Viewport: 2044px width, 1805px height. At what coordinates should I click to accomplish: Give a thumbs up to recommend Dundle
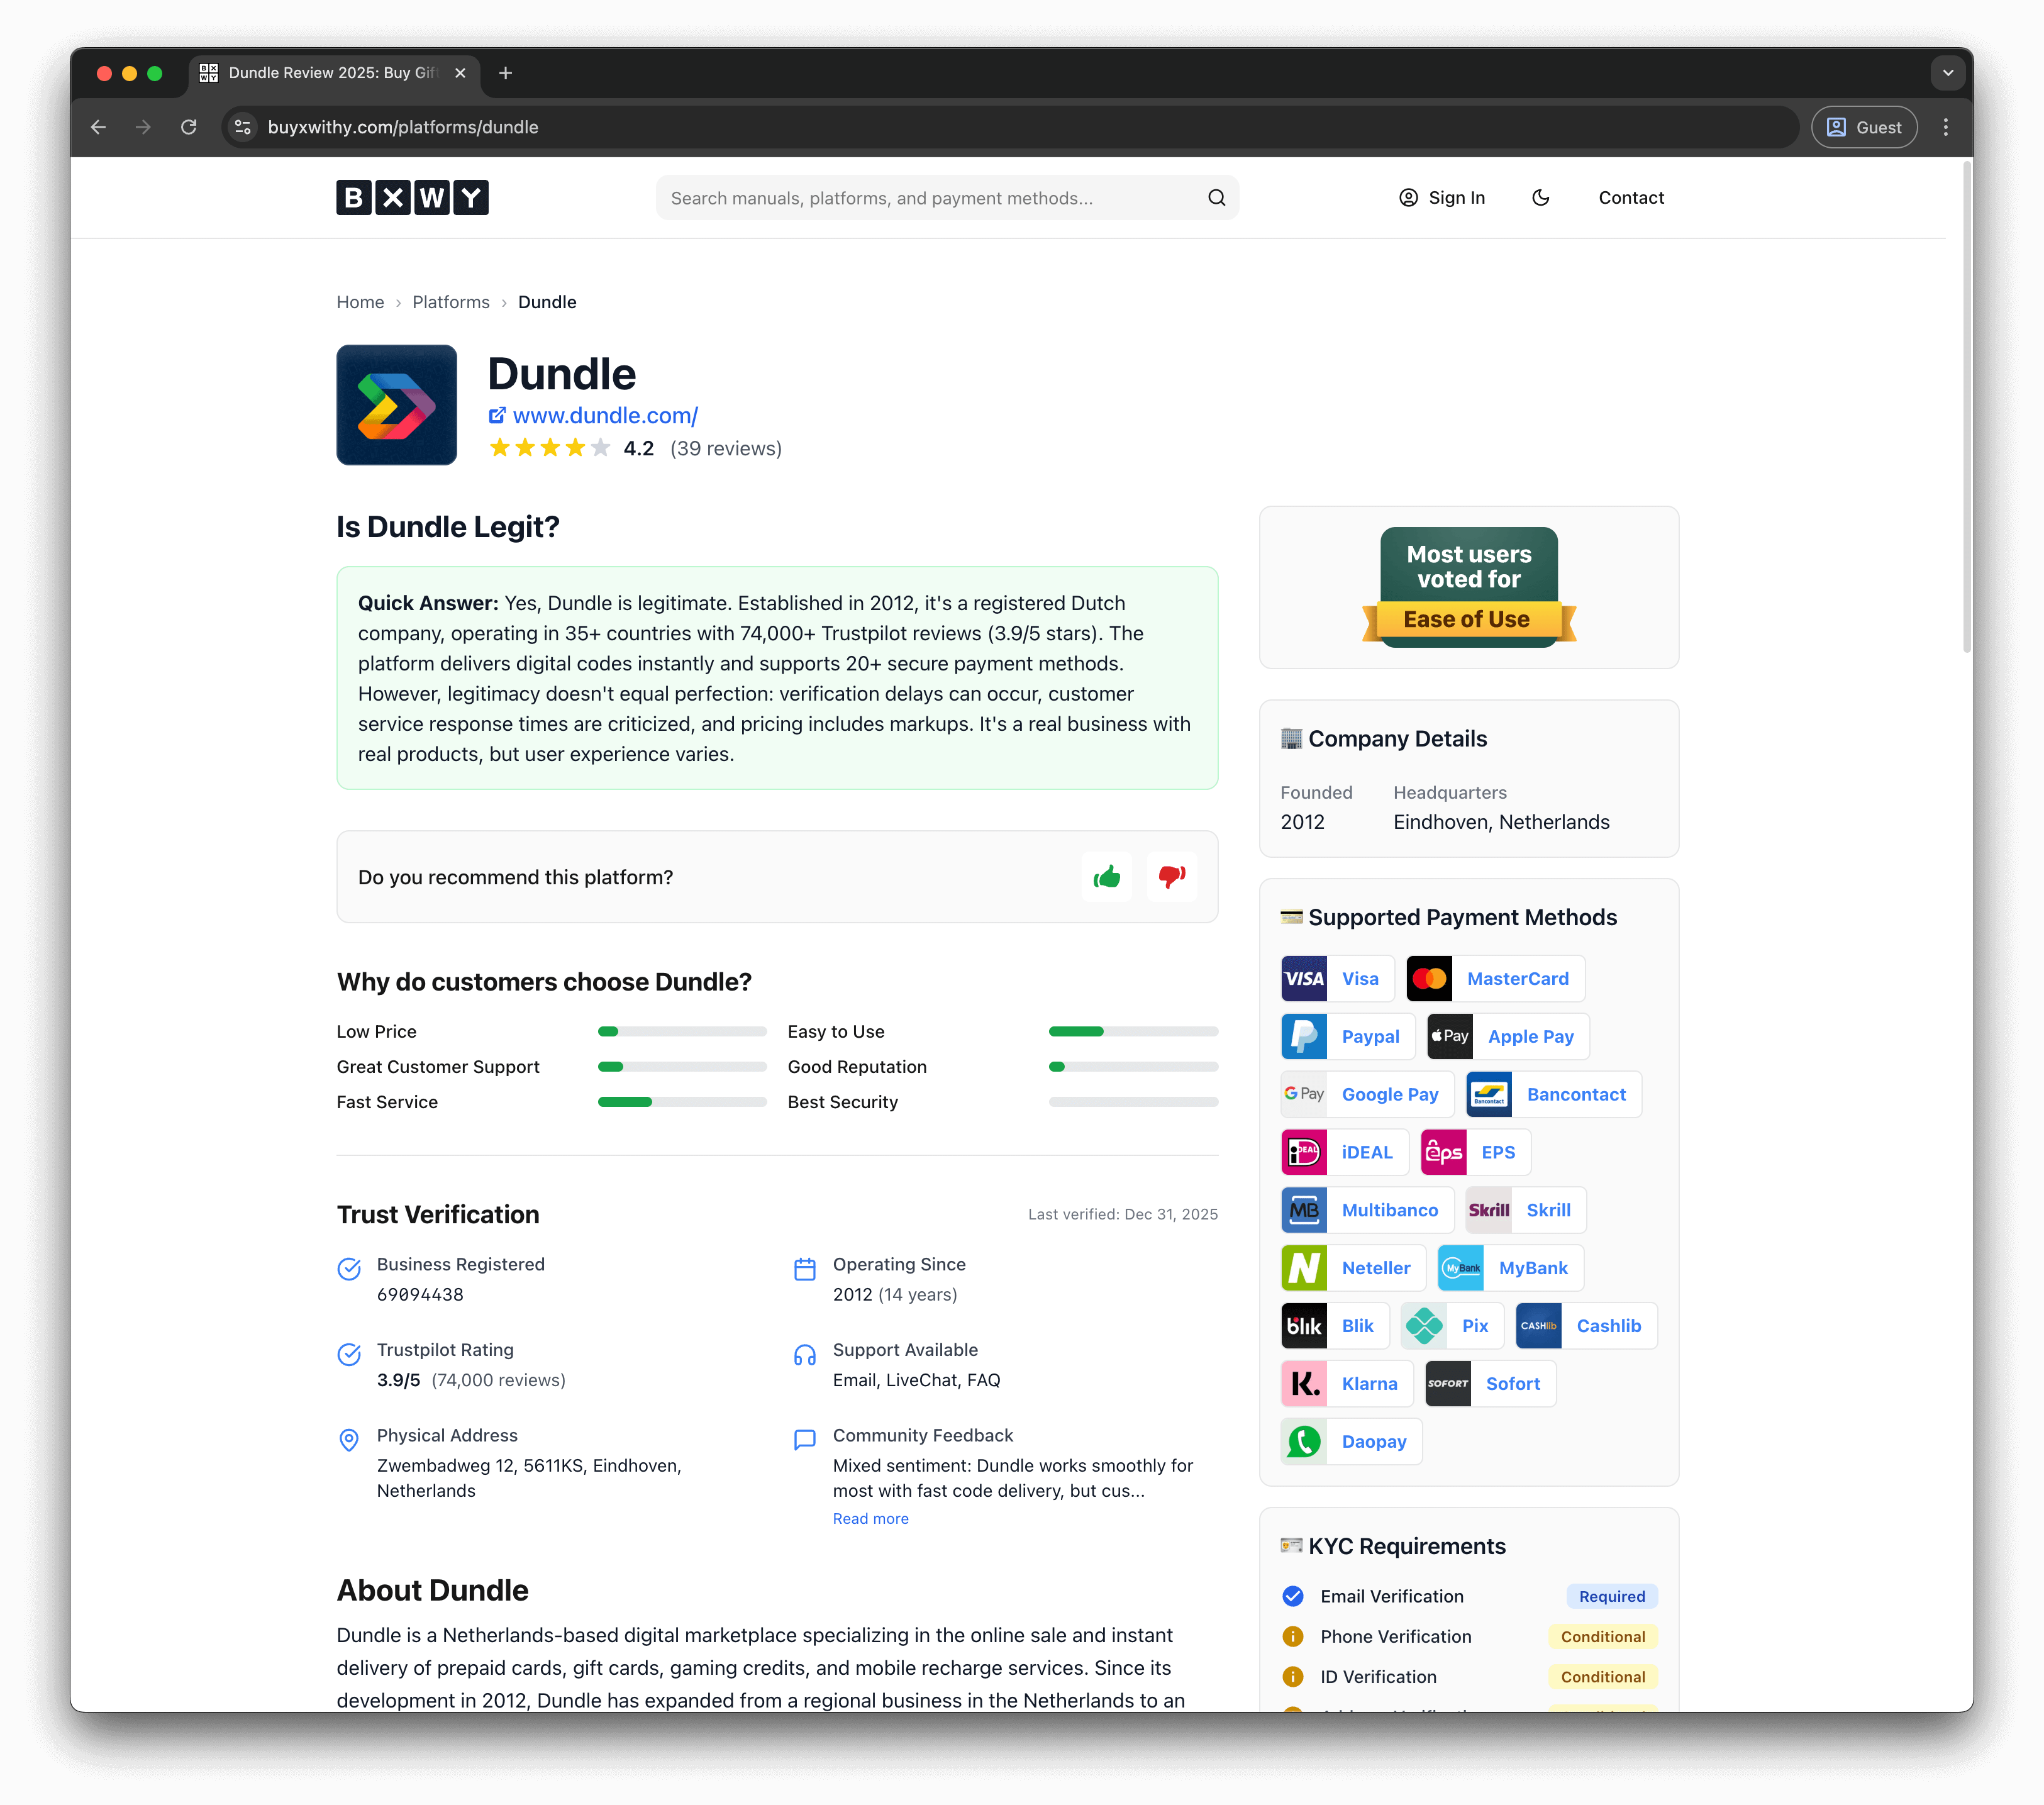point(1107,877)
